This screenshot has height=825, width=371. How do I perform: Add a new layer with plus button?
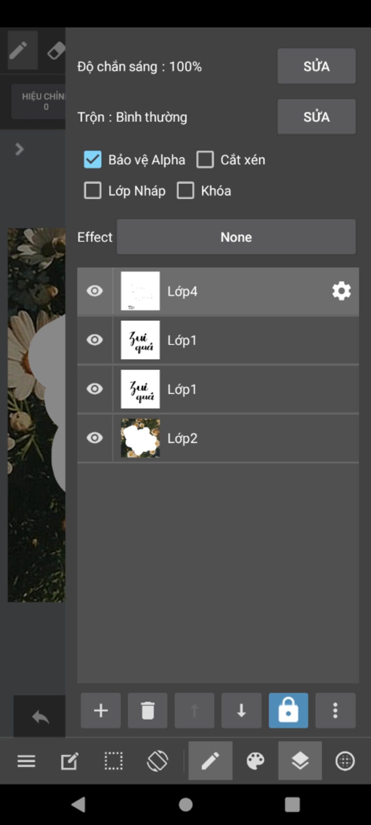click(101, 710)
